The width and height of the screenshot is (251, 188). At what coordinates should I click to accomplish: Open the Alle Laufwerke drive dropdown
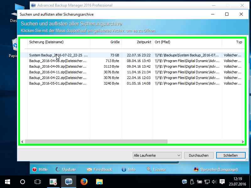click(x=157, y=155)
